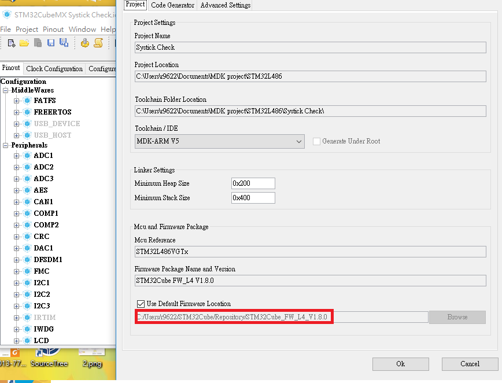502x383 pixels.
Task: Open the Pinout menu
Action: click(x=53, y=30)
